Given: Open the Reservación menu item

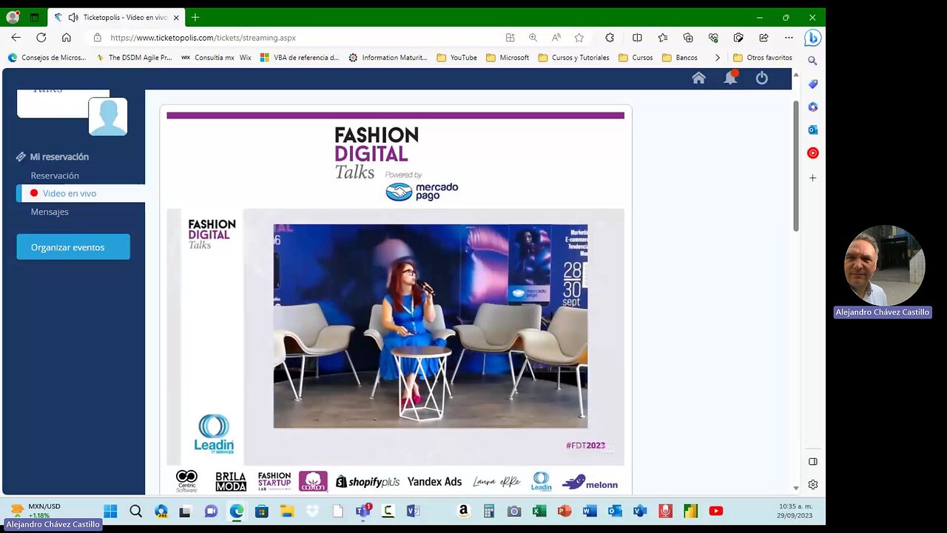Looking at the screenshot, I should point(55,175).
